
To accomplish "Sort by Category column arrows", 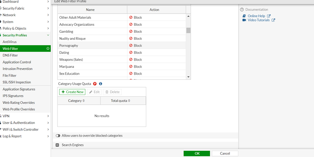I will click(83, 101).
